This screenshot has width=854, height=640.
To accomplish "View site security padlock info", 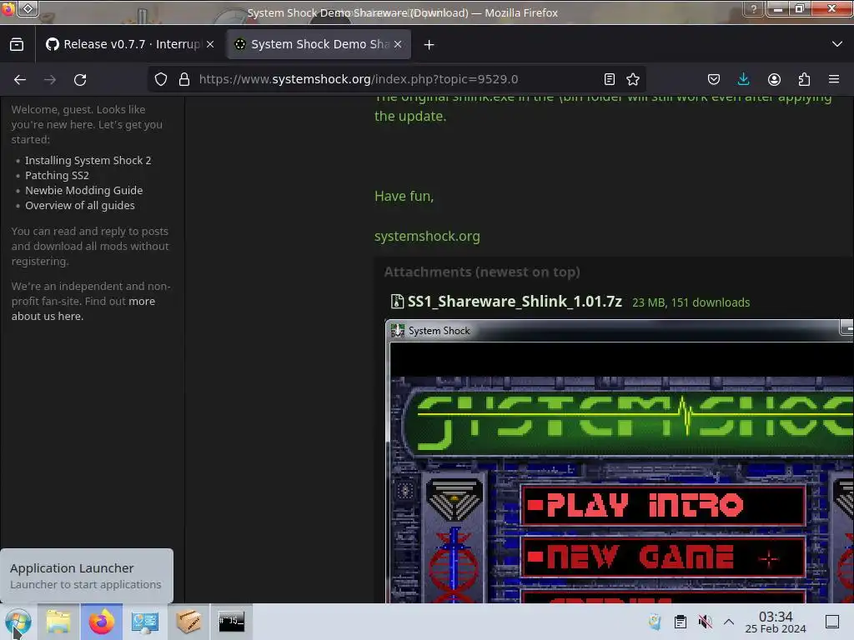I will click(184, 79).
